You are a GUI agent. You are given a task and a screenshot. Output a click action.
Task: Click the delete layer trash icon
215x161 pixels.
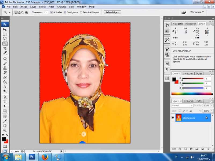(x=208, y=149)
